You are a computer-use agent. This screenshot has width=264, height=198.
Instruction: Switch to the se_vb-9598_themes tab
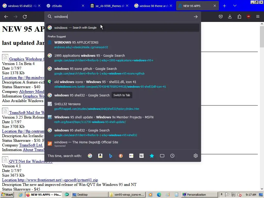[109, 6]
